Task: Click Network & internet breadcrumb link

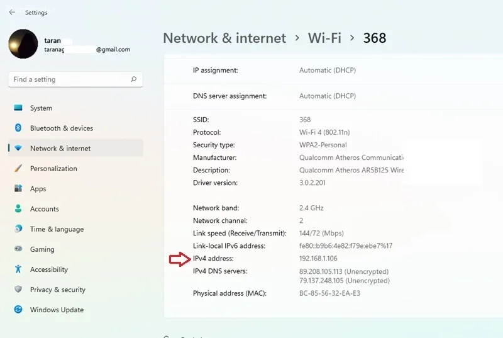Action: pyautogui.click(x=224, y=38)
